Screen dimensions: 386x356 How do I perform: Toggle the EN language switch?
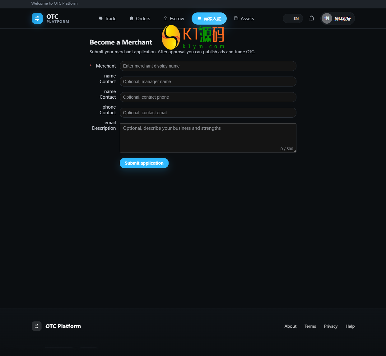tap(293, 18)
